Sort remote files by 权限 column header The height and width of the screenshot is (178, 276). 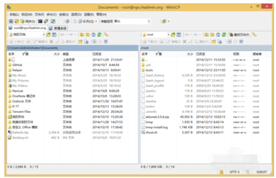[x=241, y=54]
